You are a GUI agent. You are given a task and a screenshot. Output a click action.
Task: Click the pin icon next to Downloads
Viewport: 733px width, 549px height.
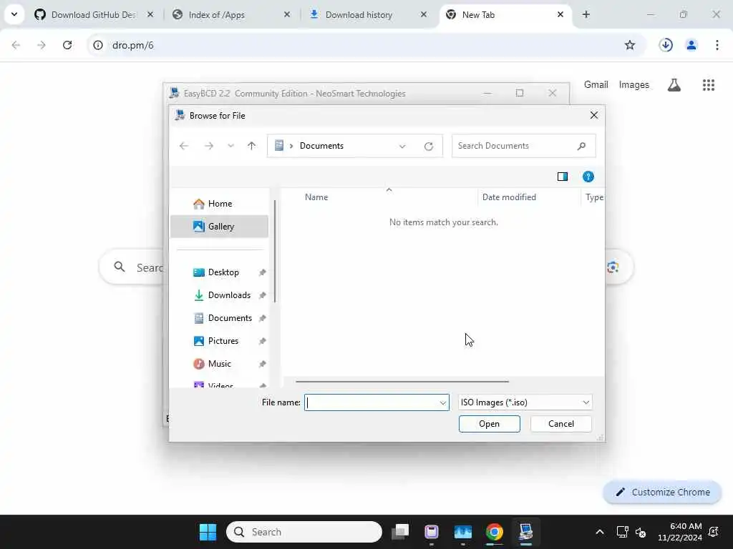(x=262, y=295)
